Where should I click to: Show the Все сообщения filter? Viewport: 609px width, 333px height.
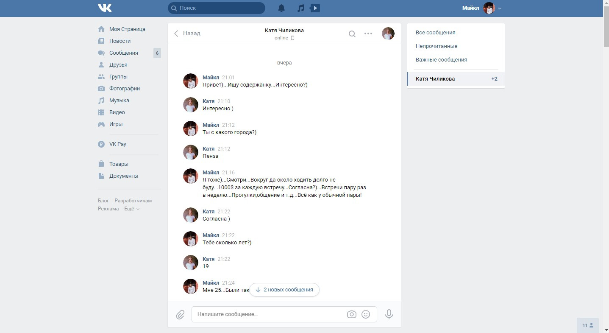point(456,33)
